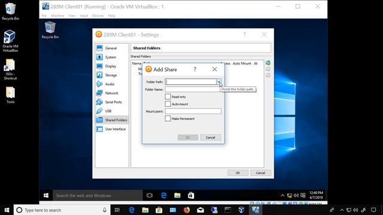383x215 pixels.
Task: Enable the Read-only checkbox
Action: tap(168, 97)
